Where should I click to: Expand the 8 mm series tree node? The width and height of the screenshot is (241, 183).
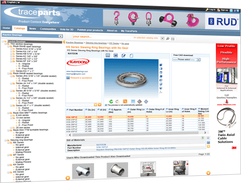click(x=11, y=115)
